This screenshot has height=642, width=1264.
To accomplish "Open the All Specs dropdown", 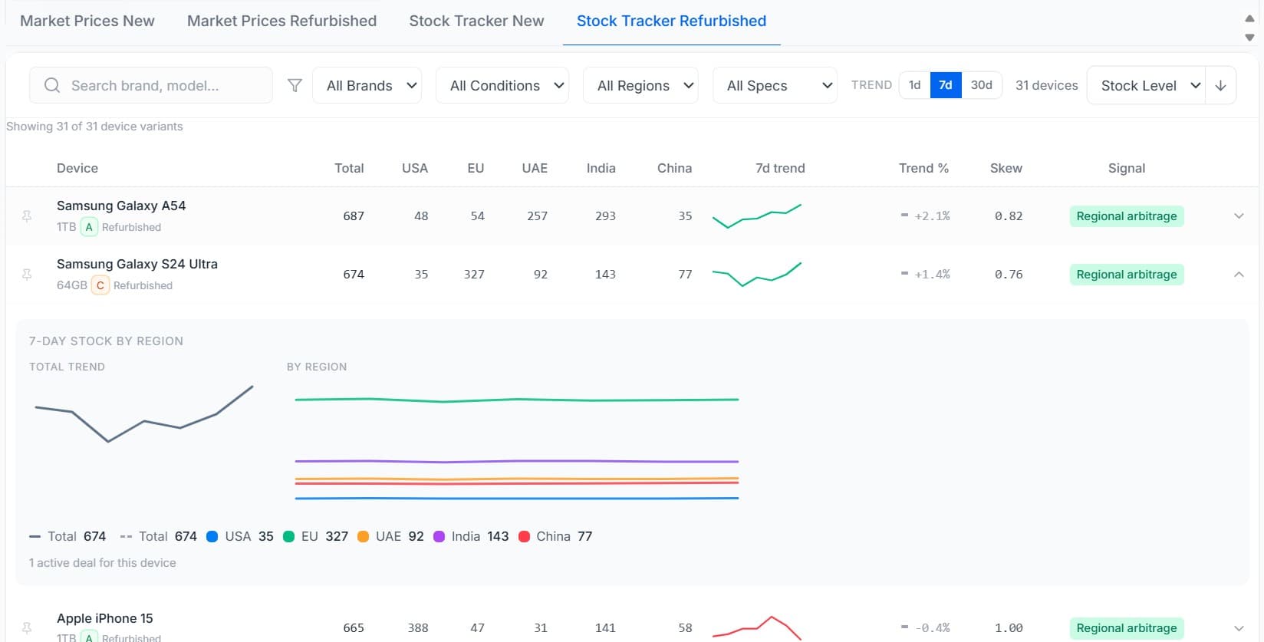I will (x=775, y=85).
